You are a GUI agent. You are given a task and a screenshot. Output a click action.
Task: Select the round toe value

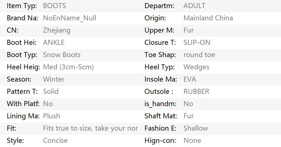click(x=199, y=55)
